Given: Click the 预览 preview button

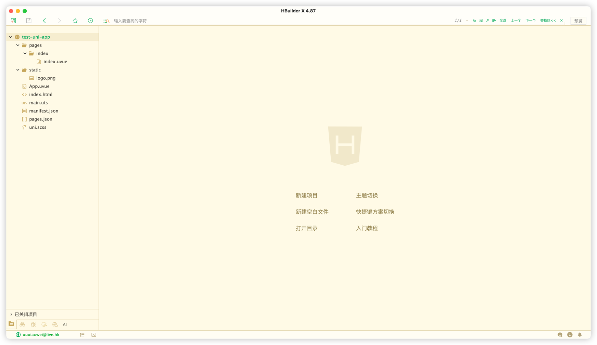Looking at the screenshot, I should tap(578, 21).
